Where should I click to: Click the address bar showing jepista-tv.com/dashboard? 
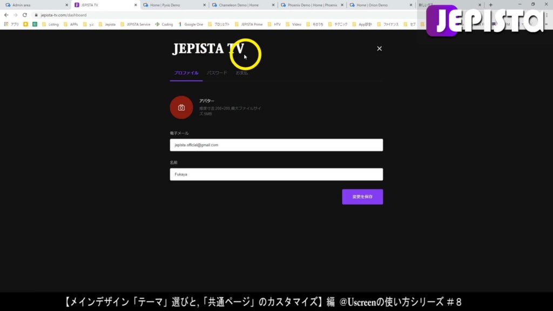click(x=64, y=15)
